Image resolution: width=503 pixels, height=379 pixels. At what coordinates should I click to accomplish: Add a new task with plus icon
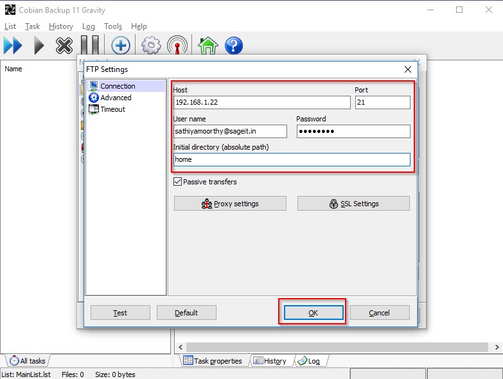pyautogui.click(x=120, y=46)
